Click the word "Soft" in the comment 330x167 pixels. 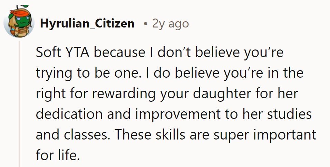[48, 52]
